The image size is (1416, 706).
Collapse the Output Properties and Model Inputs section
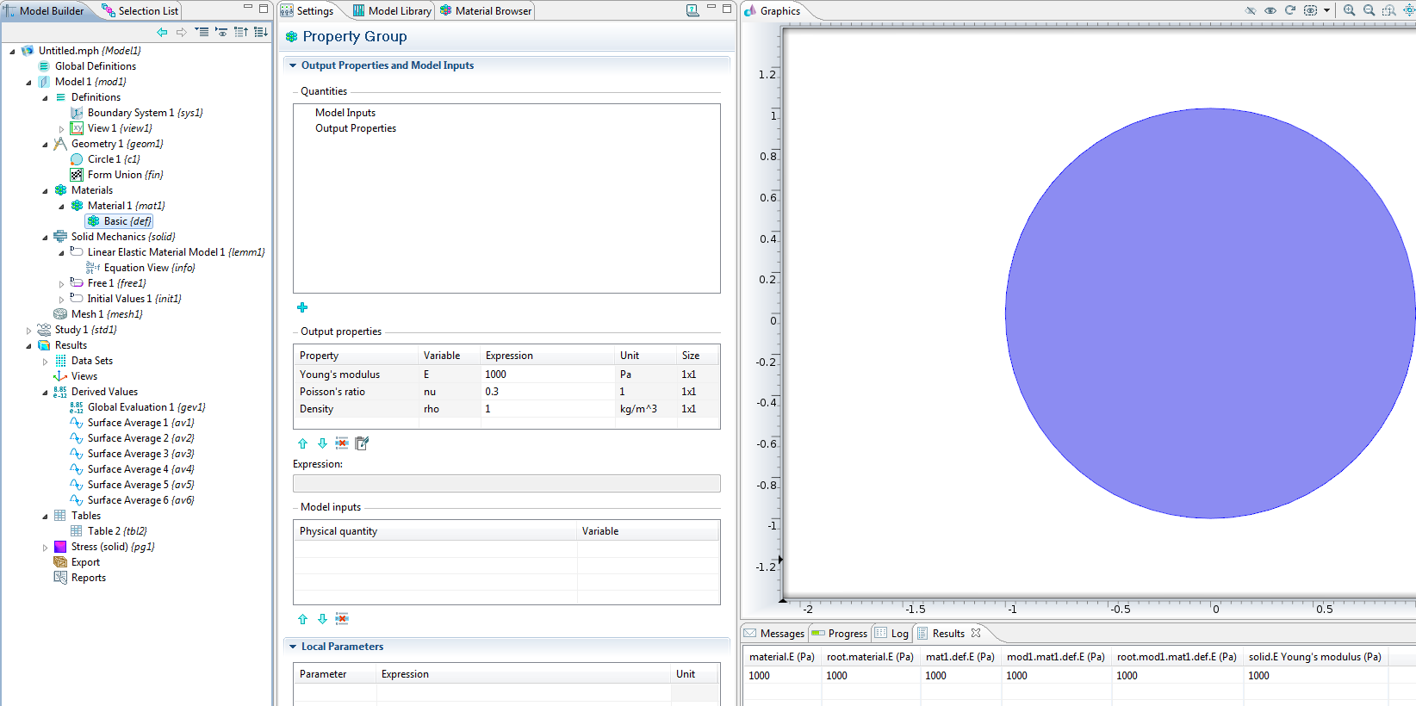[293, 65]
